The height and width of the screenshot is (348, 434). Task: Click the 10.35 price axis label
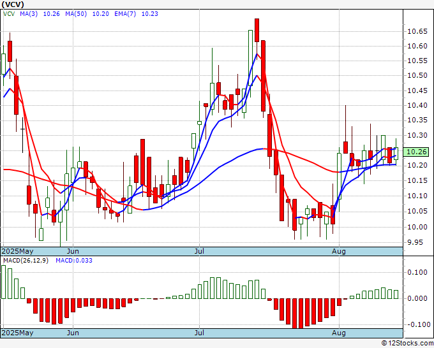pyautogui.click(x=417, y=120)
